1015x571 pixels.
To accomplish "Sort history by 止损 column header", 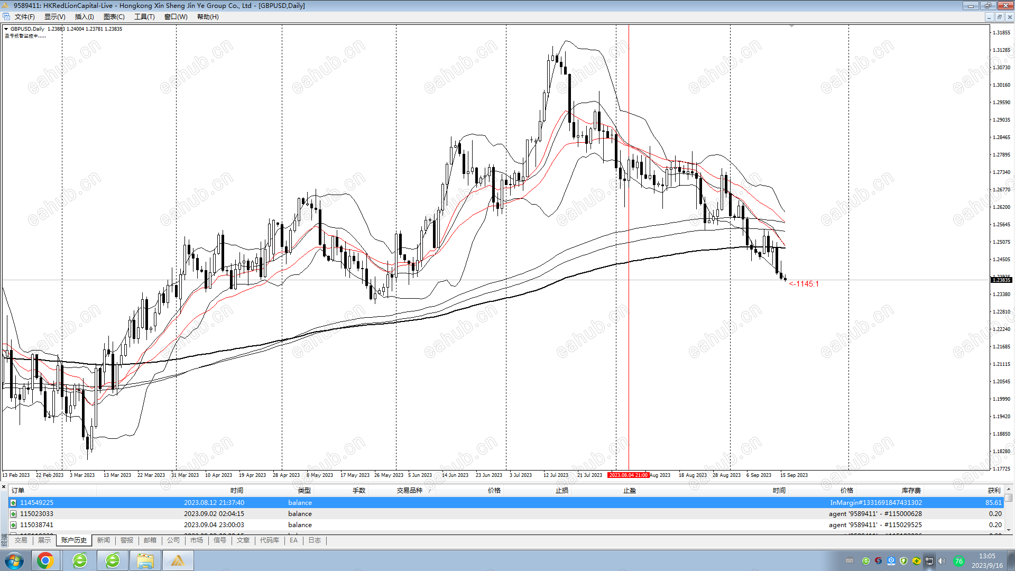I will point(562,491).
